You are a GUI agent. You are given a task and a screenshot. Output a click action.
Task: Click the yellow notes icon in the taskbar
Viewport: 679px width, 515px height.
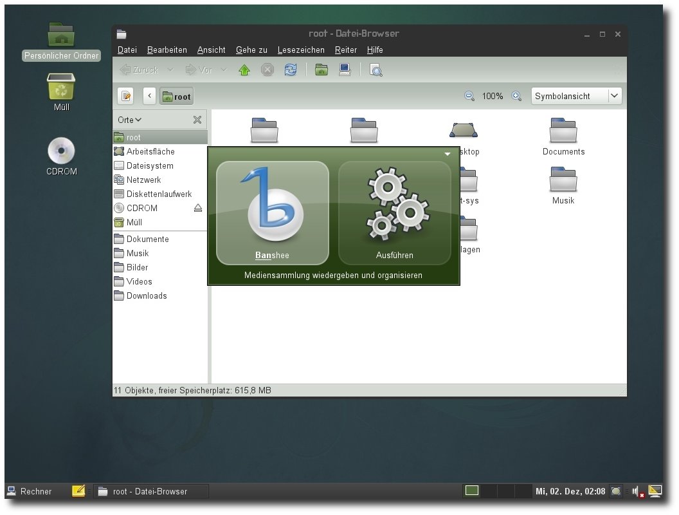pos(78,491)
